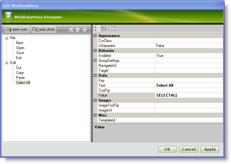Viewport: 231px width, 164px height.
Task: Move selected item up with arrow icon
Action: pos(78,30)
